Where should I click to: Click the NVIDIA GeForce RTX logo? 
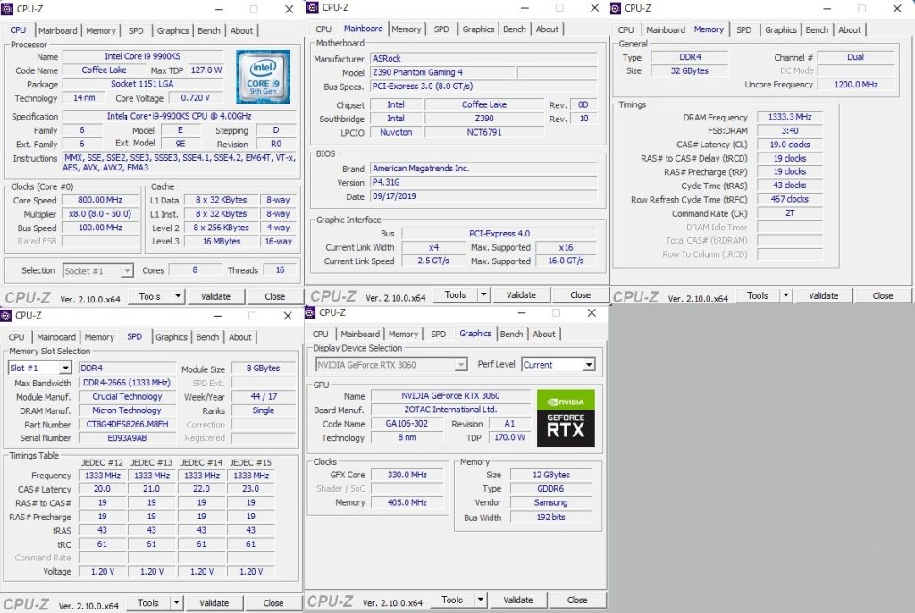[566, 418]
